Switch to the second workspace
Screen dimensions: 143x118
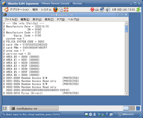(132, 108)
